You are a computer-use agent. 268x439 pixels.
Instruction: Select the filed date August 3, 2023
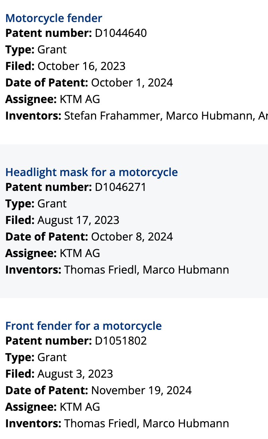(x=75, y=374)
